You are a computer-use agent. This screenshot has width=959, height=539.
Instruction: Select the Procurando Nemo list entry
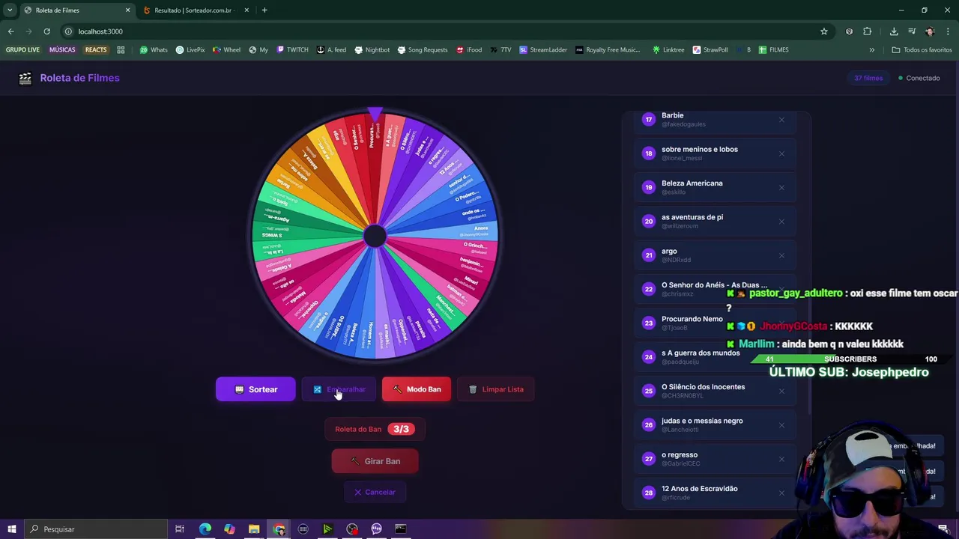coord(715,323)
